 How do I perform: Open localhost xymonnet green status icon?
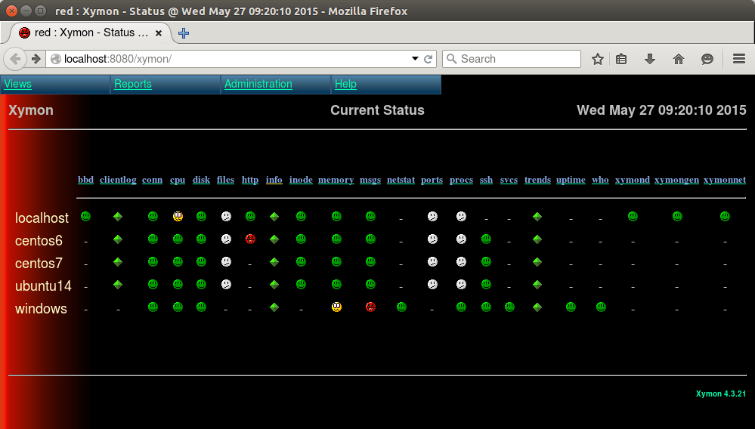point(725,217)
